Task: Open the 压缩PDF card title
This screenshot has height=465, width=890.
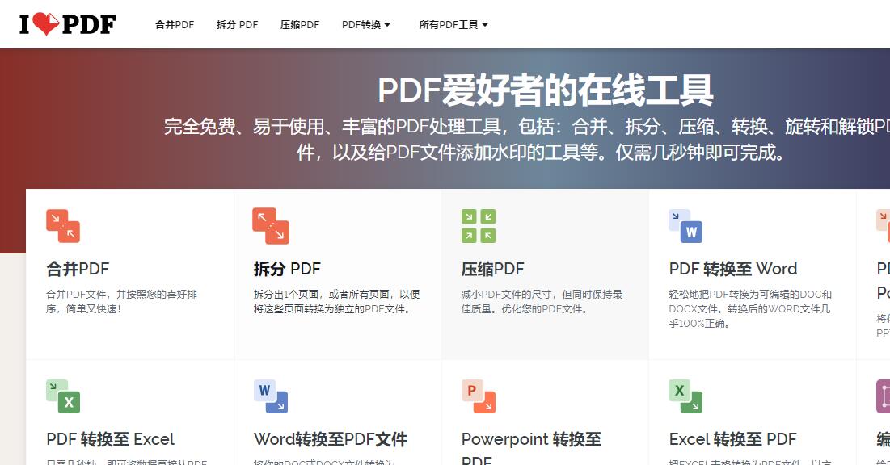Action: click(x=492, y=269)
